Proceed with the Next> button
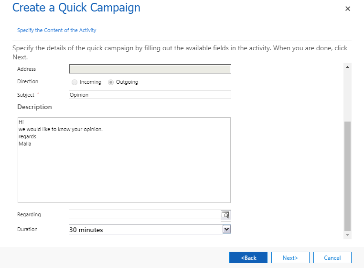Screen dimensions: 364x268 pos(290,257)
